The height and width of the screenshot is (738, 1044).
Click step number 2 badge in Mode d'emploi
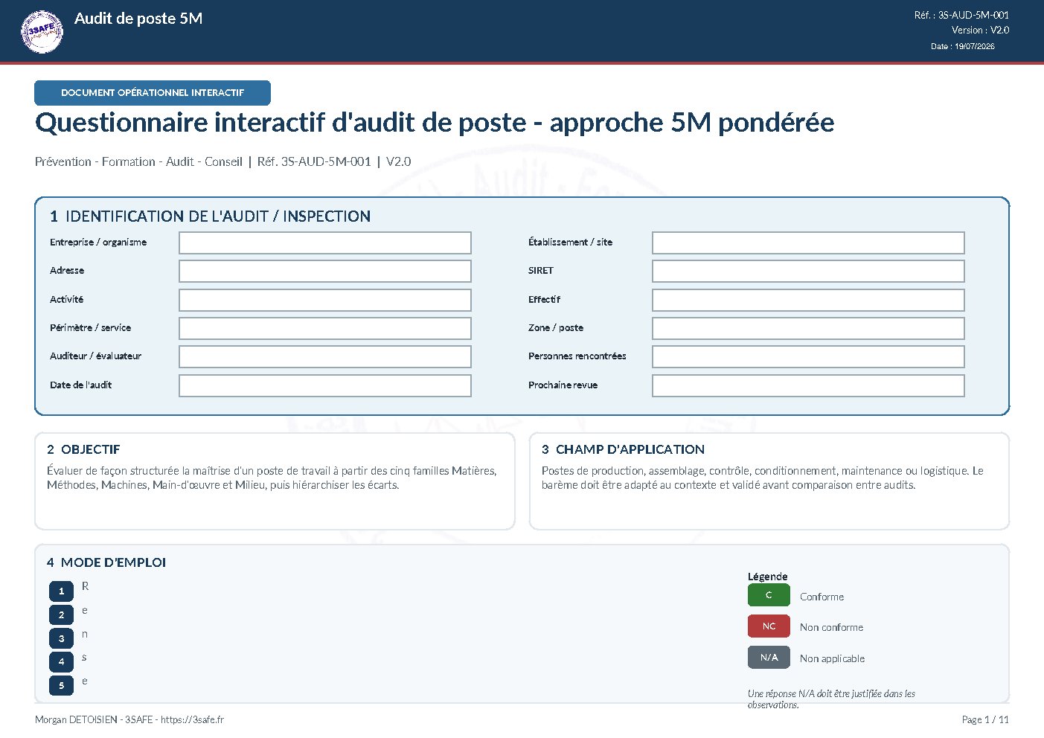tap(61, 615)
